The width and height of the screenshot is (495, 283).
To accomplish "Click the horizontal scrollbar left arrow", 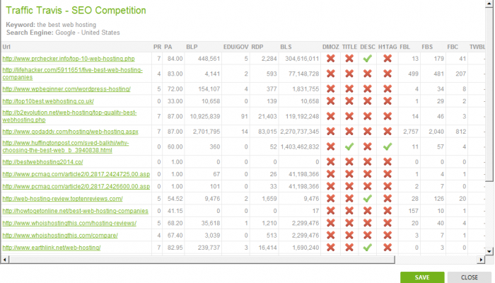I will point(5,260).
